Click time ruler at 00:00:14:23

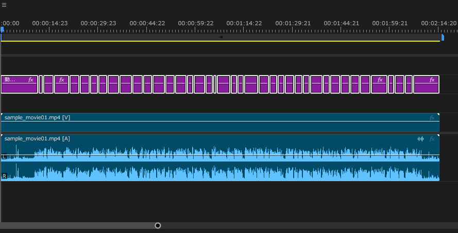[50, 23]
